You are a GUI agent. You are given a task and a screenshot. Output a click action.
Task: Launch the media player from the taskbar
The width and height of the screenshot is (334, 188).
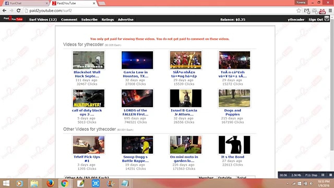[x=20, y=183]
